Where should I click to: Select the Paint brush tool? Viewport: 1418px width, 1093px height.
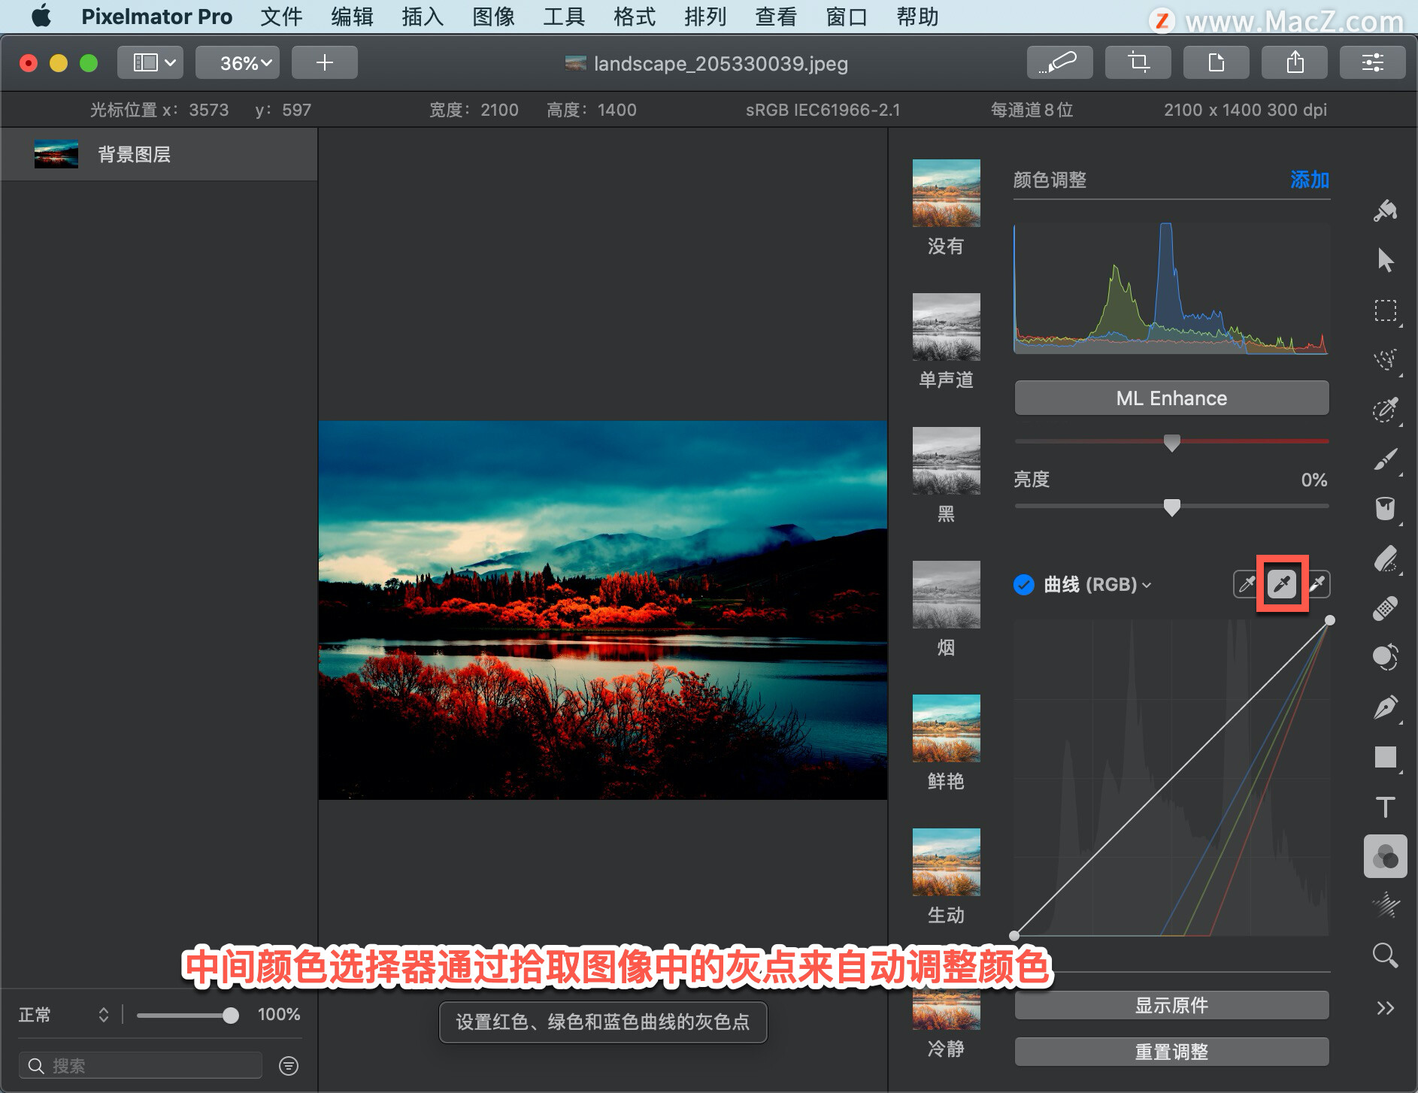click(1385, 459)
